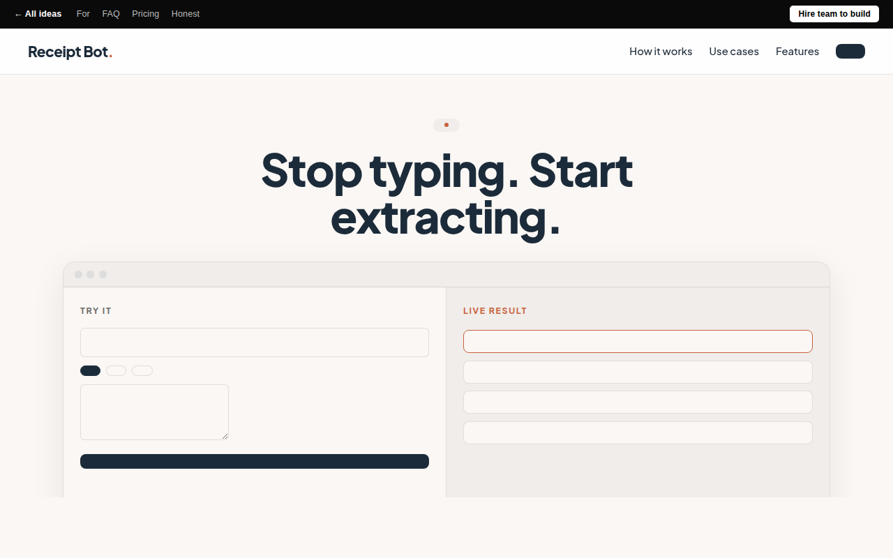Select the orange-outlined LIVE RESULT field

coord(638,341)
